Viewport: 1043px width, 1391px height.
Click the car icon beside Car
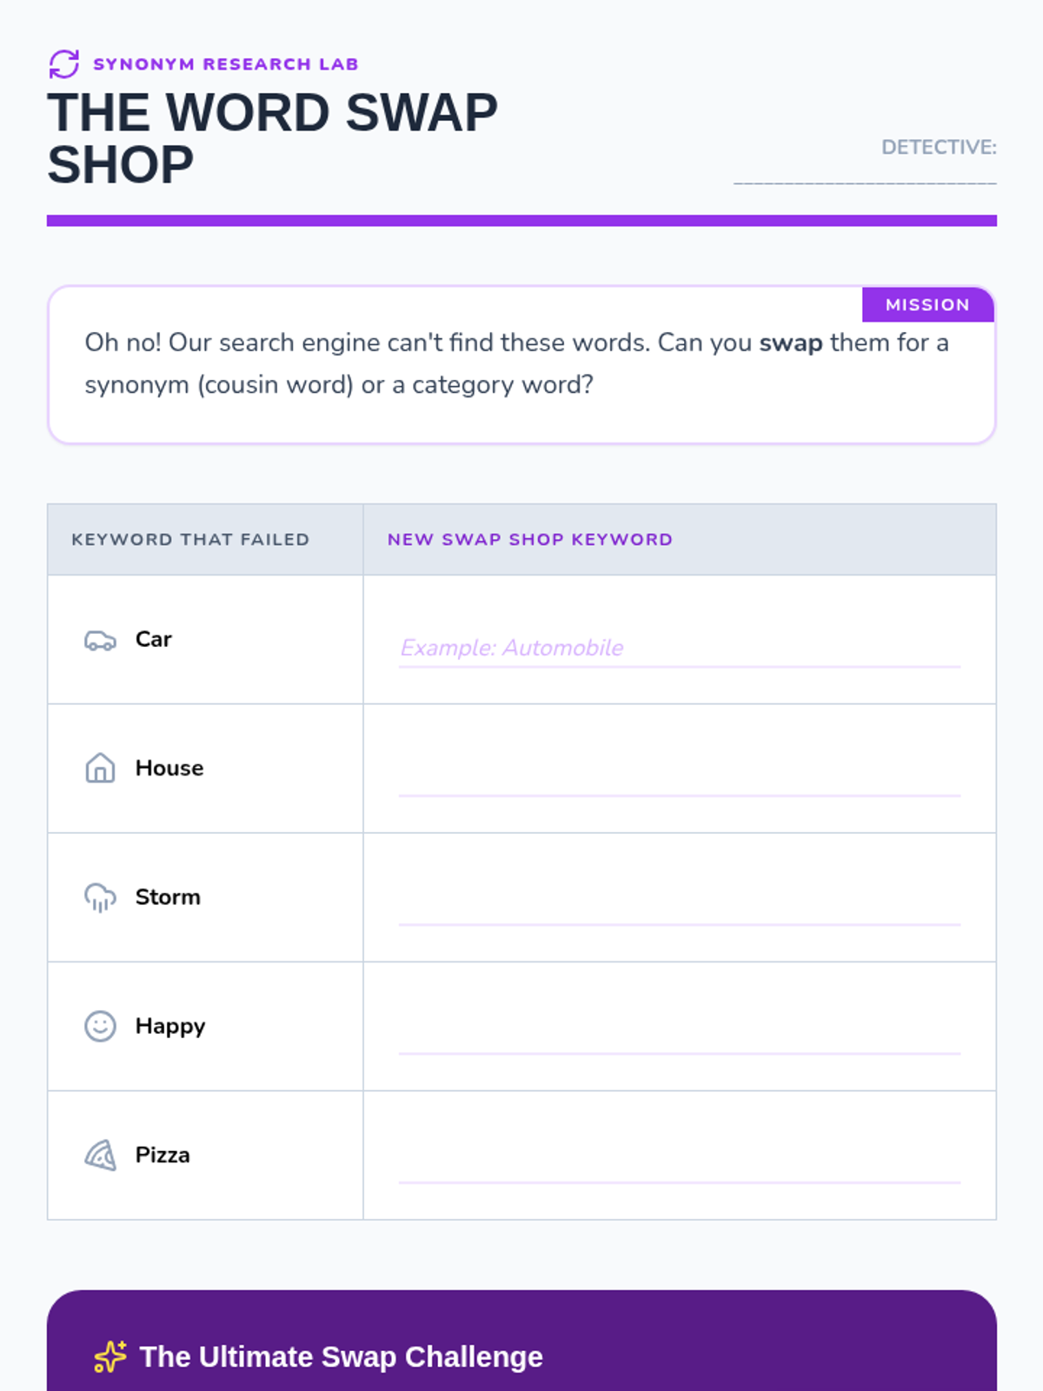point(100,641)
